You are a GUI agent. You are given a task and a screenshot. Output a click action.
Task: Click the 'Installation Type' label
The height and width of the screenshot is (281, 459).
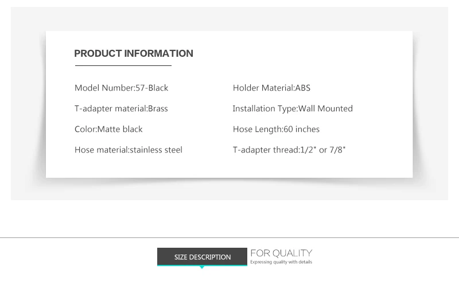(264, 108)
